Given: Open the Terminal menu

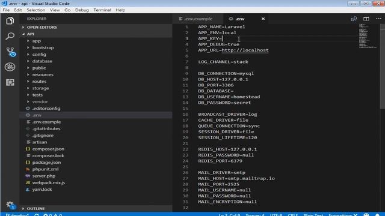Looking at the screenshot, I should point(102,10).
